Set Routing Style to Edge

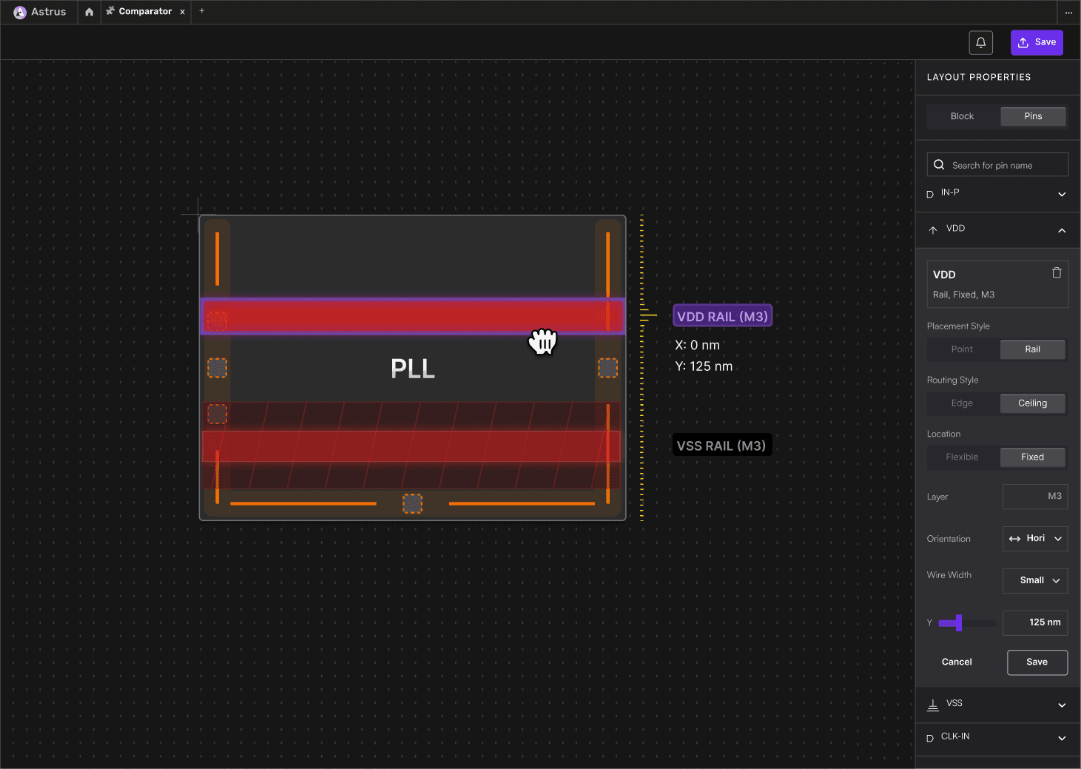962,403
